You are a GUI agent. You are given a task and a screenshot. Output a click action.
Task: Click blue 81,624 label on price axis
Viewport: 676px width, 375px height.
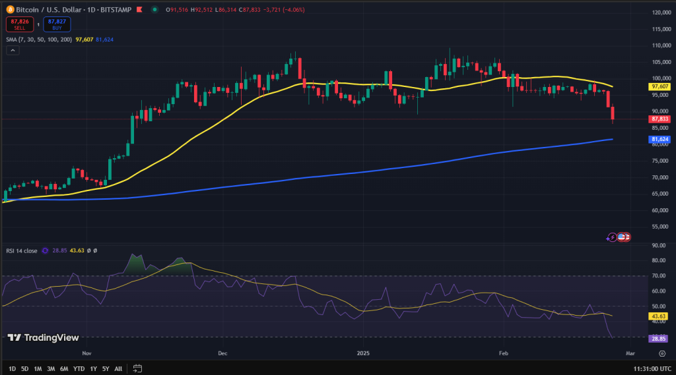pyautogui.click(x=659, y=139)
